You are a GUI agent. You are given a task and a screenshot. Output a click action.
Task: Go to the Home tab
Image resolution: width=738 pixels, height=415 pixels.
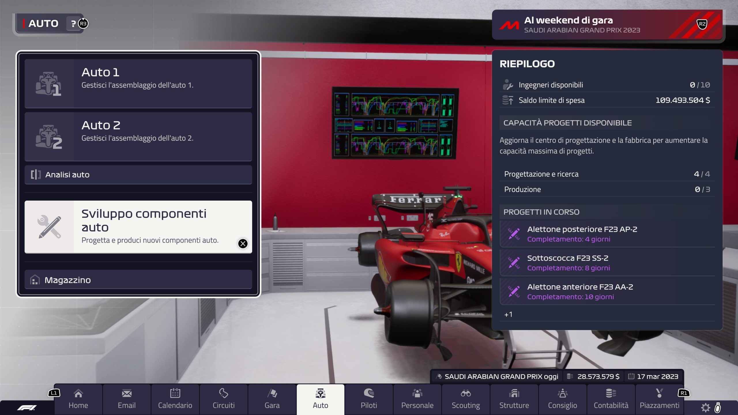click(78, 399)
